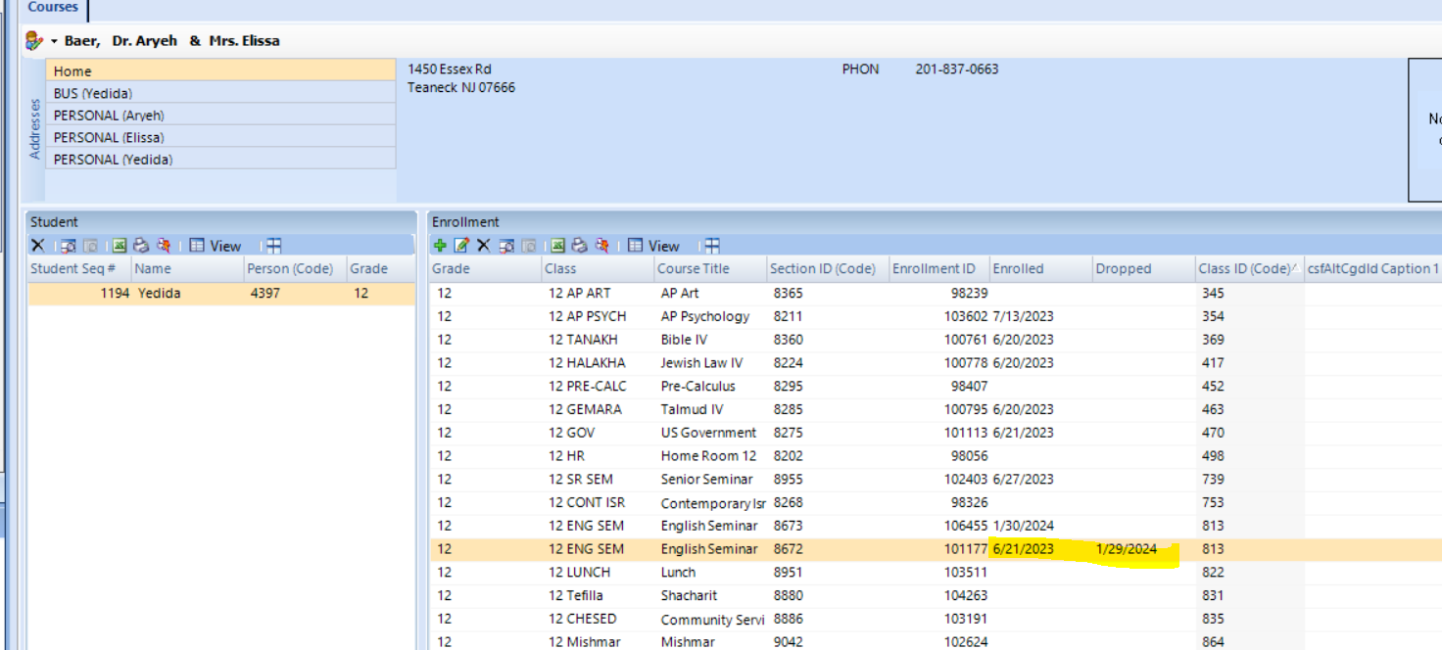The image size is (1442, 650).
Task: Sort by the Course Title column header
Action: tap(710, 268)
